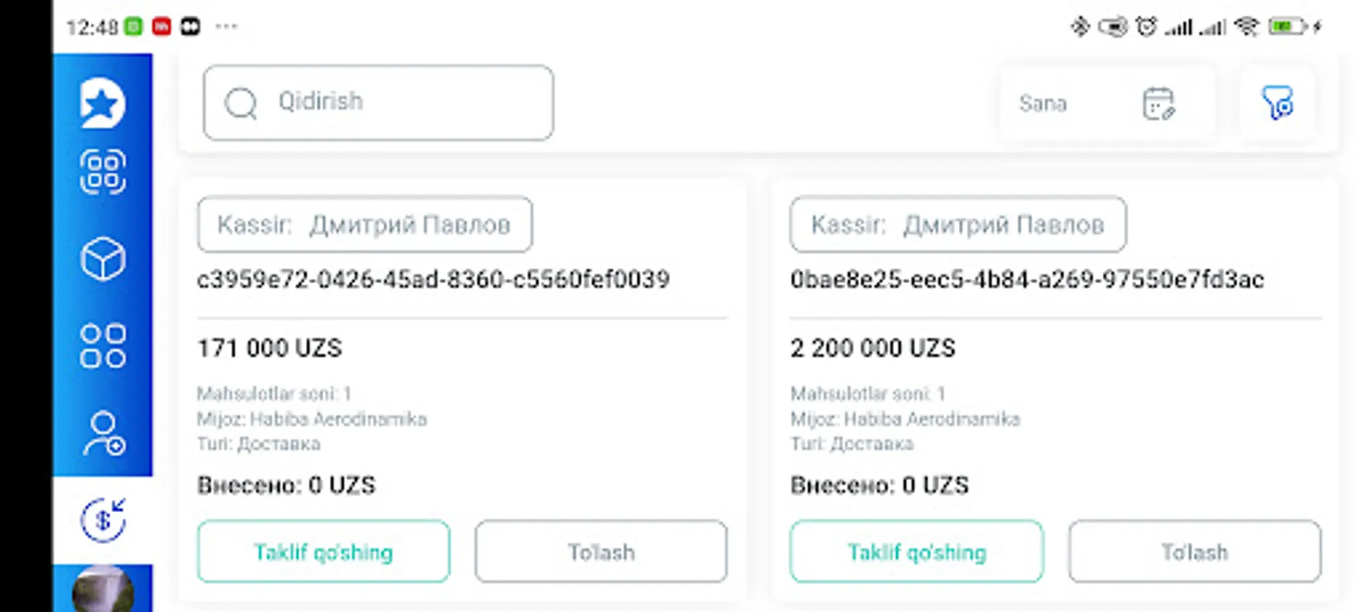This screenshot has height=612, width=1364.
Task: Tap the Wi-Fi icon in status bar
Action: coord(1247,27)
